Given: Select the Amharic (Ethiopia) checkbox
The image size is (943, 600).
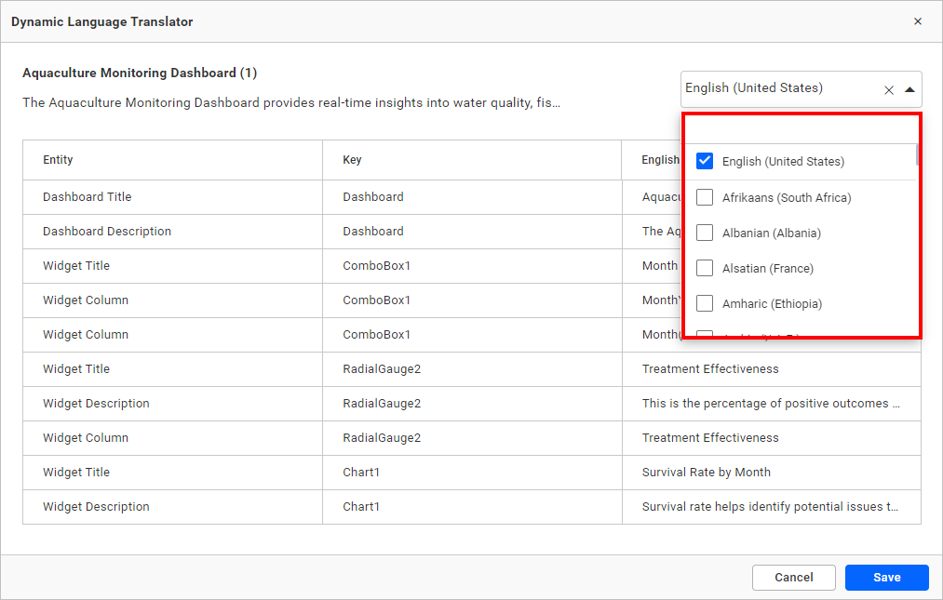Looking at the screenshot, I should (x=705, y=303).
